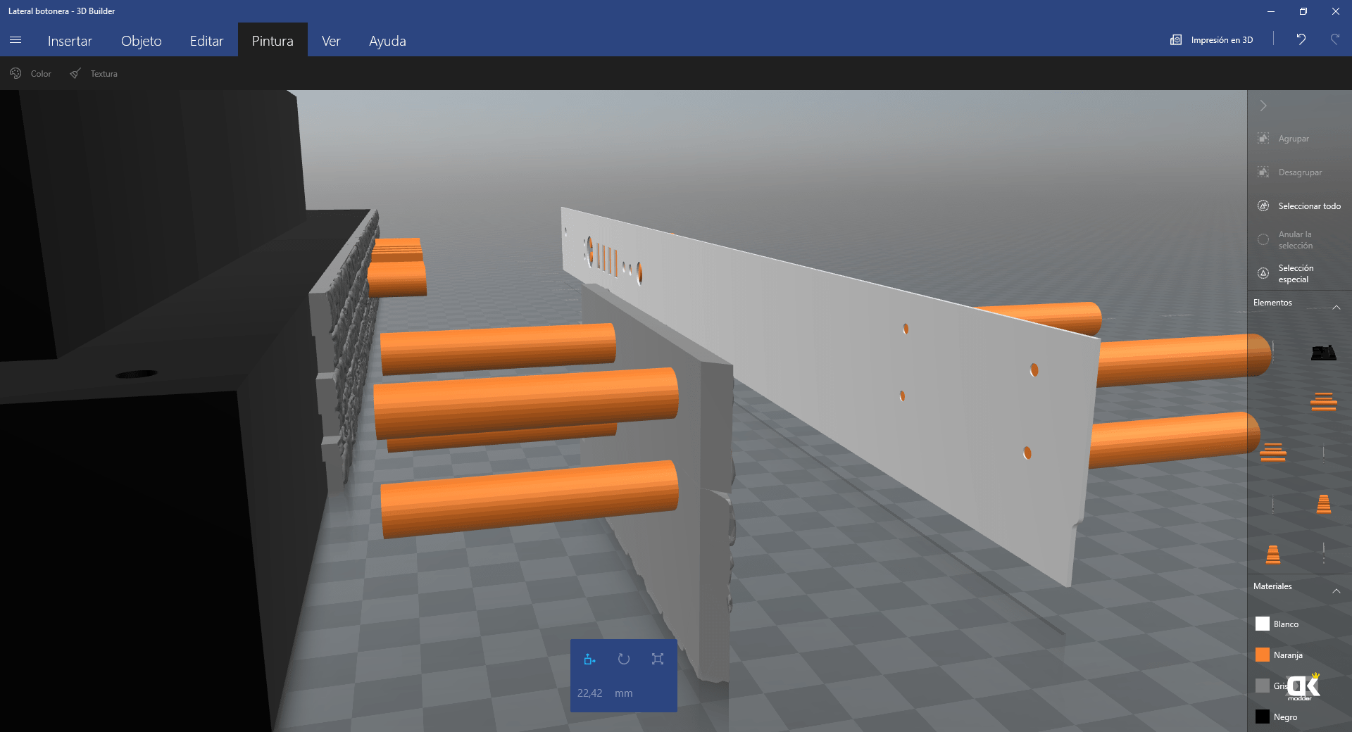The height and width of the screenshot is (732, 1352).
Task: Activate the scale tool in the blue box
Action: coord(658,659)
